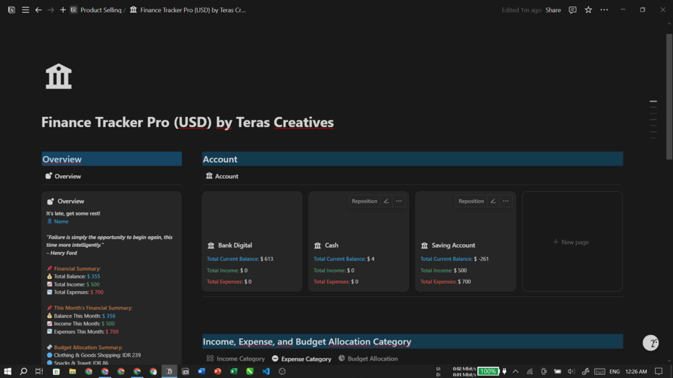Edit the Saving Account card with the pencil icon
Image resolution: width=673 pixels, height=378 pixels.
493,201
